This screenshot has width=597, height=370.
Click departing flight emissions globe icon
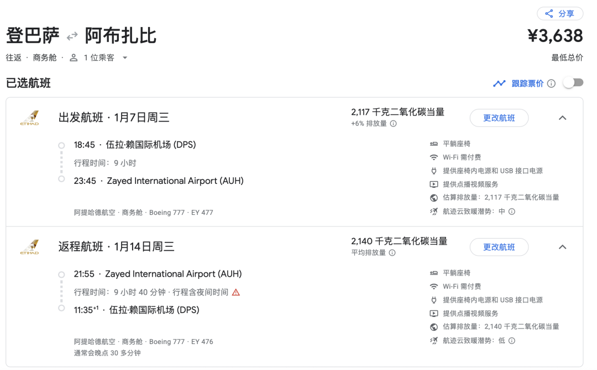tap(434, 198)
